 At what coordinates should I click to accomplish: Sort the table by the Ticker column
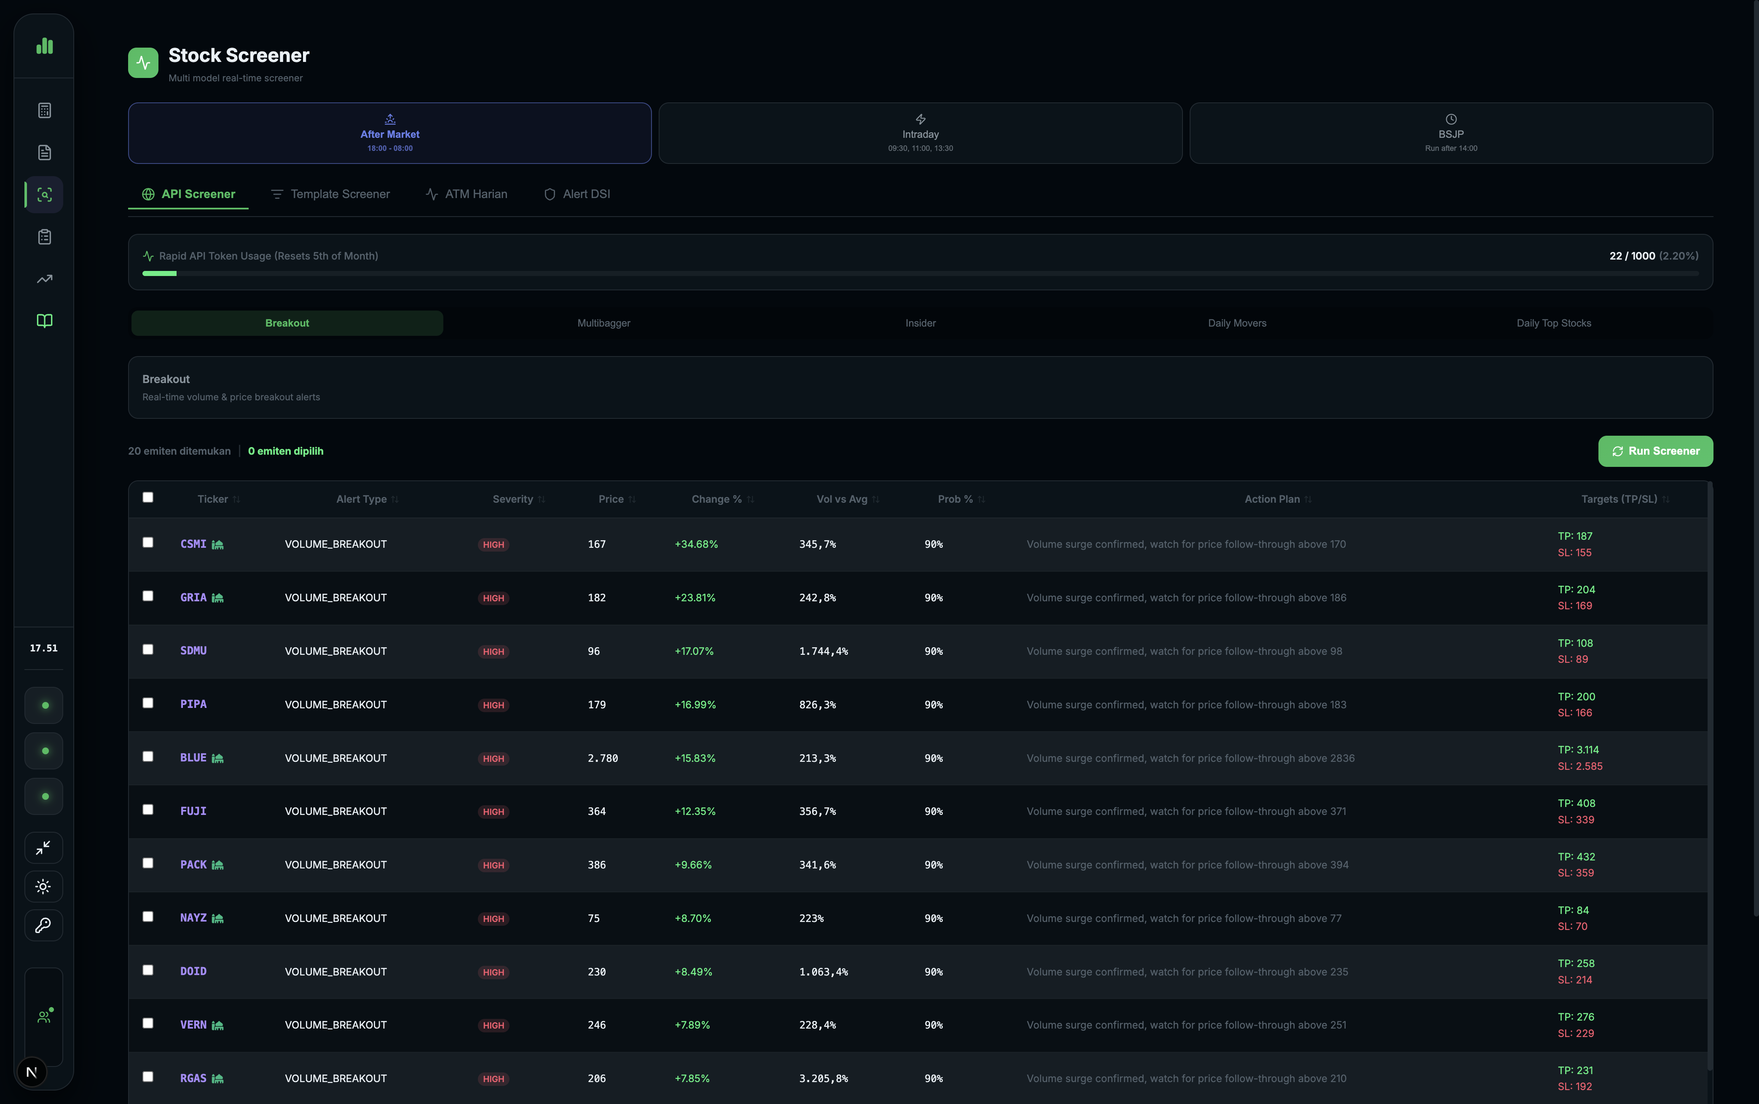pyautogui.click(x=218, y=499)
